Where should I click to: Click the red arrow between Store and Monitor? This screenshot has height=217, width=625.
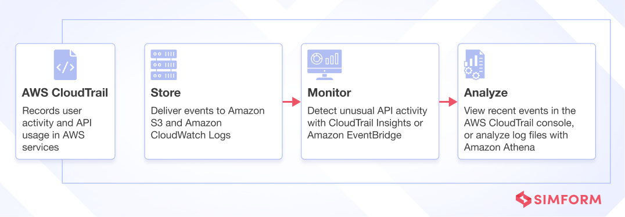[x=292, y=102]
